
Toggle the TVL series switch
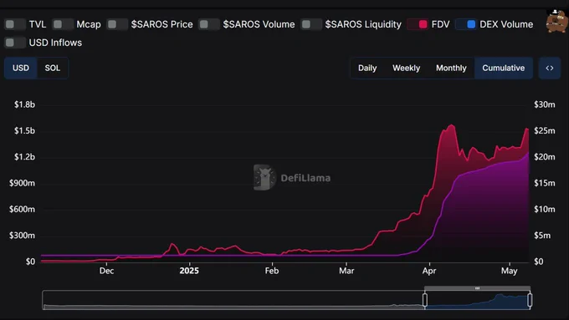click(x=14, y=24)
